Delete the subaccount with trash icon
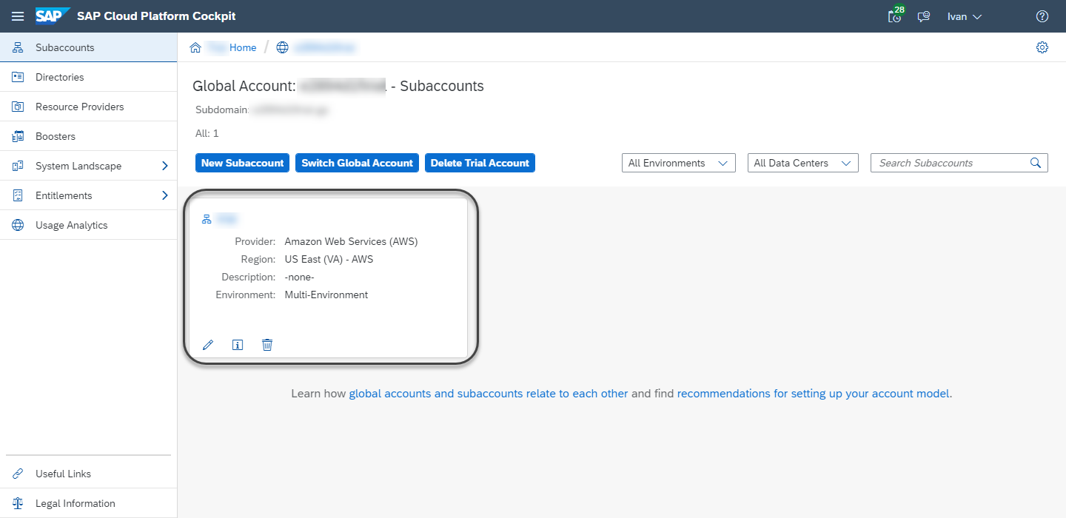This screenshot has width=1066, height=518. [x=267, y=345]
